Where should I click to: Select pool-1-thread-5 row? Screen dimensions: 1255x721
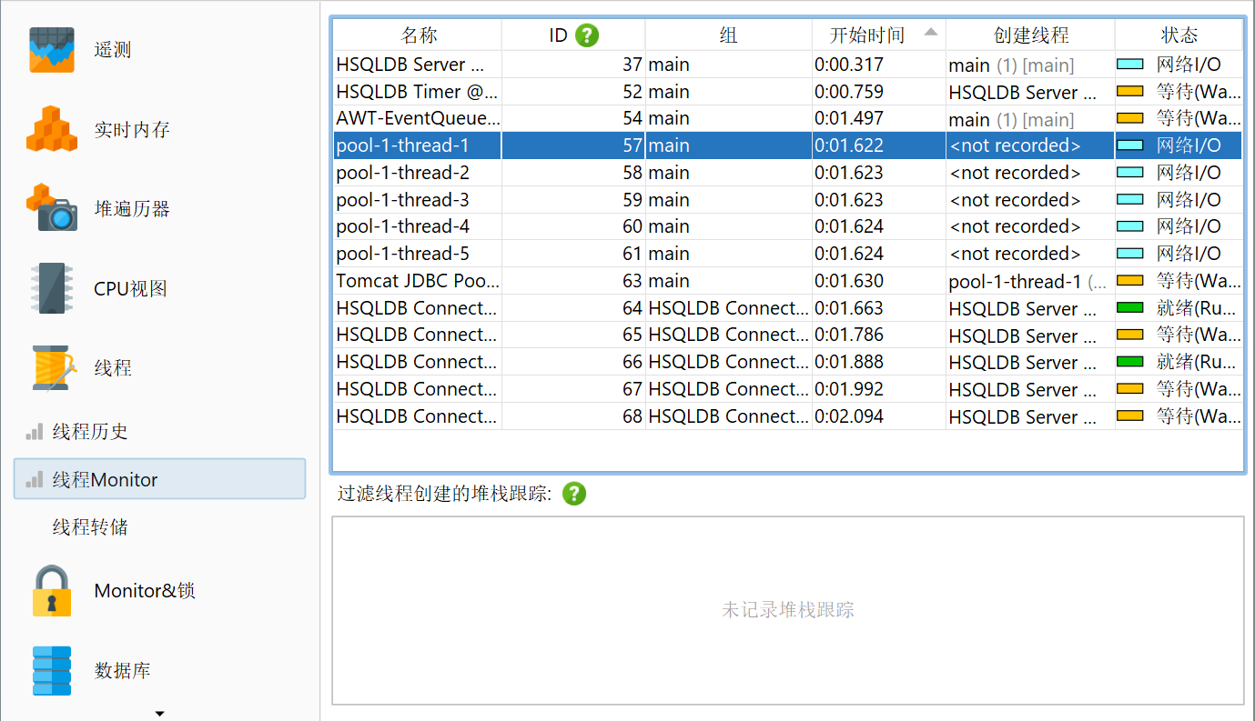pyautogui.click(x=788, y=254)
